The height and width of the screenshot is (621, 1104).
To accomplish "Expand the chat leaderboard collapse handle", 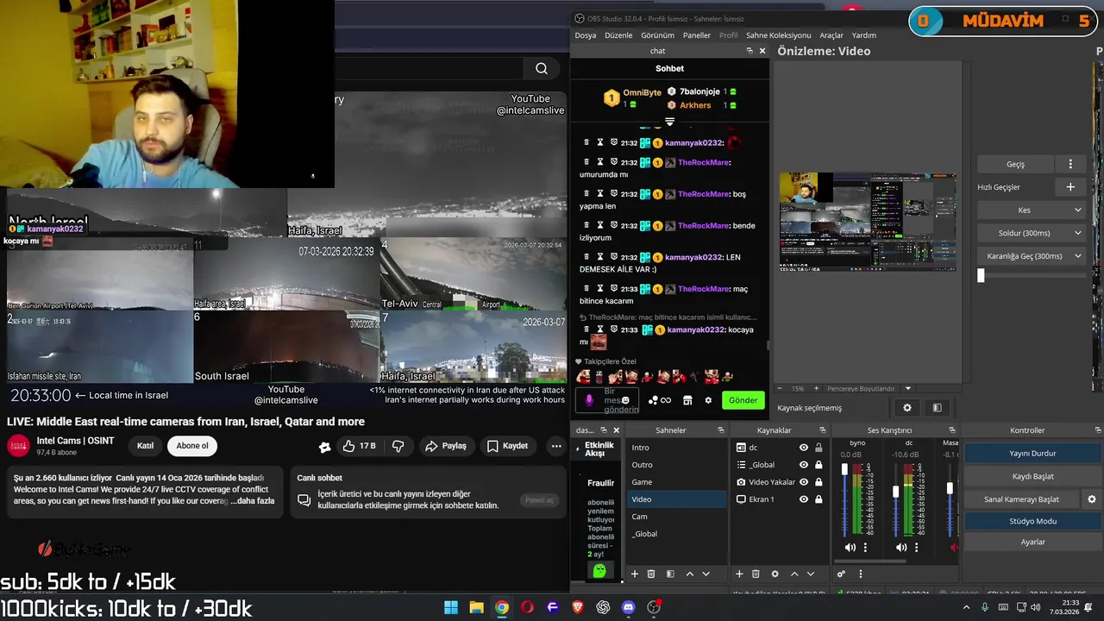I will click(669, 122).
